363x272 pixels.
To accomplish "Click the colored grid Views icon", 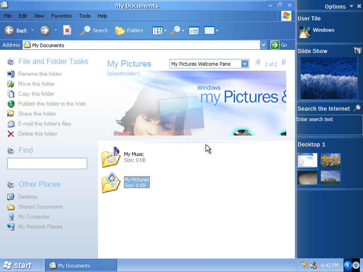I will point(157,30).
